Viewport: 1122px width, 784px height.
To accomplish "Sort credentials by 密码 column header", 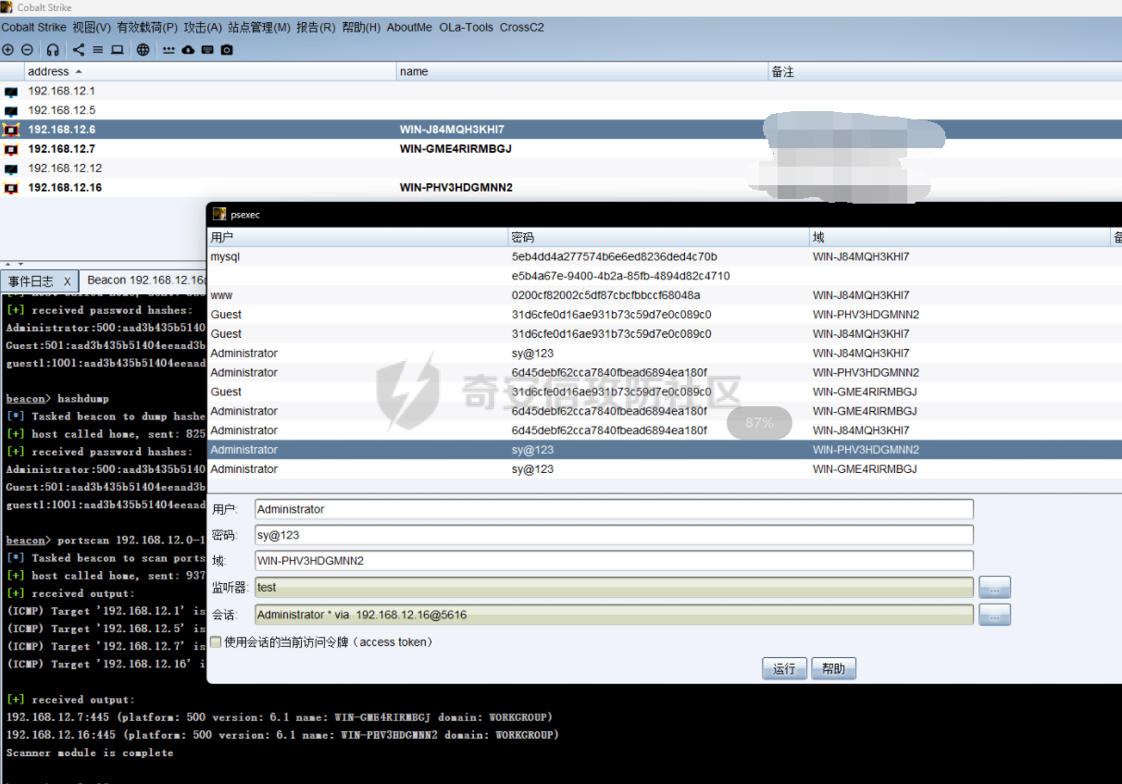I will (659, 238).
